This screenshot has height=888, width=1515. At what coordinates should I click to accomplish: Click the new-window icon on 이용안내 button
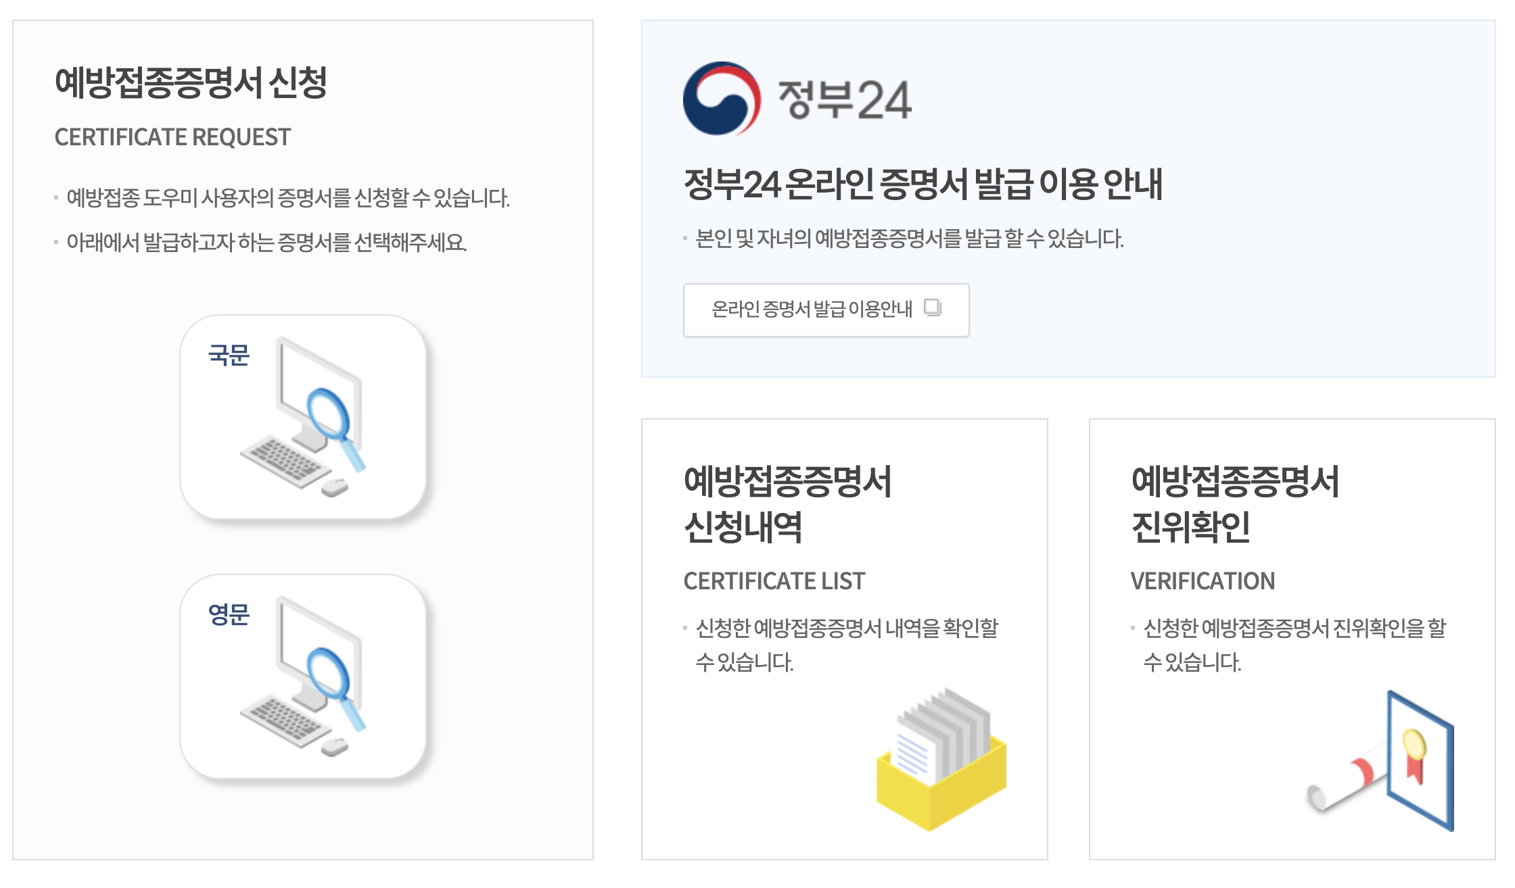click(933, 307)
